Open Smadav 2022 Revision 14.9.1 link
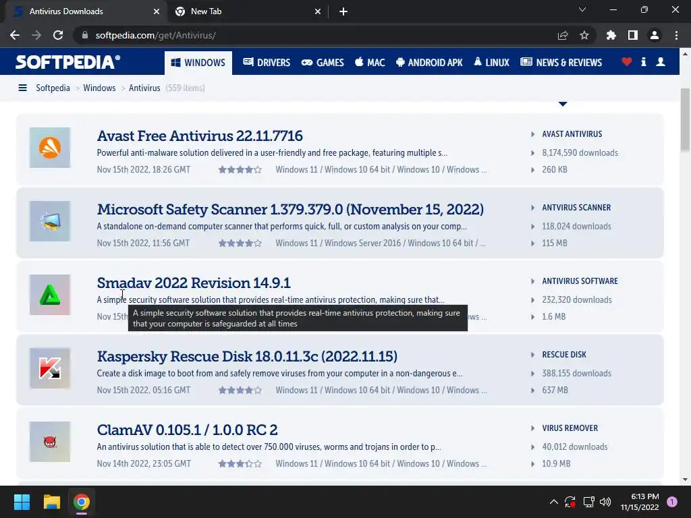This screenshot has height=518, width=691. click(x=194, y=283)
